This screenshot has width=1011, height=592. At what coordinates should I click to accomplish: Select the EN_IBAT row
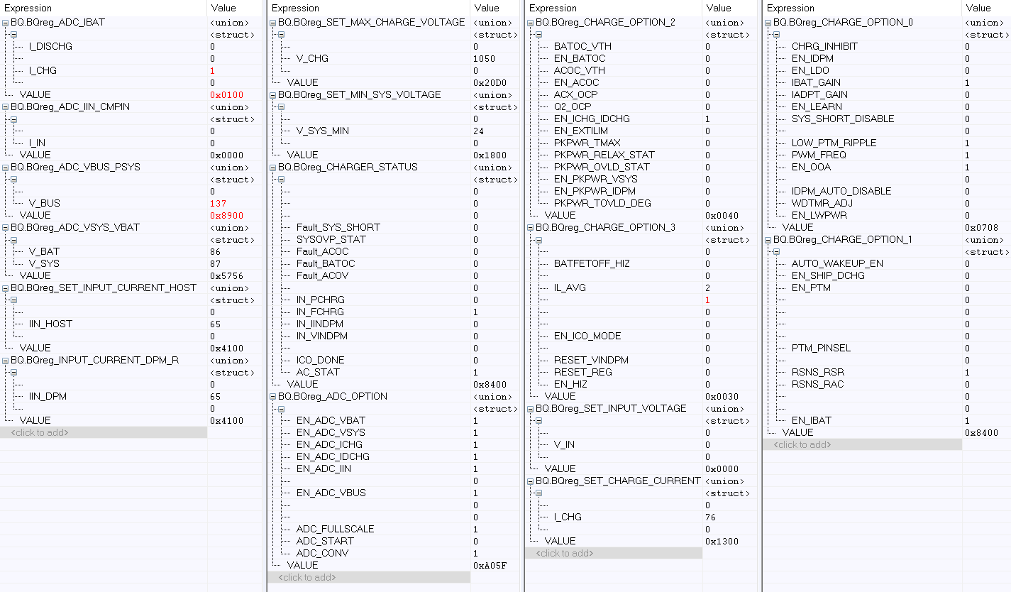pyautogui.click(x=887, y=421)
